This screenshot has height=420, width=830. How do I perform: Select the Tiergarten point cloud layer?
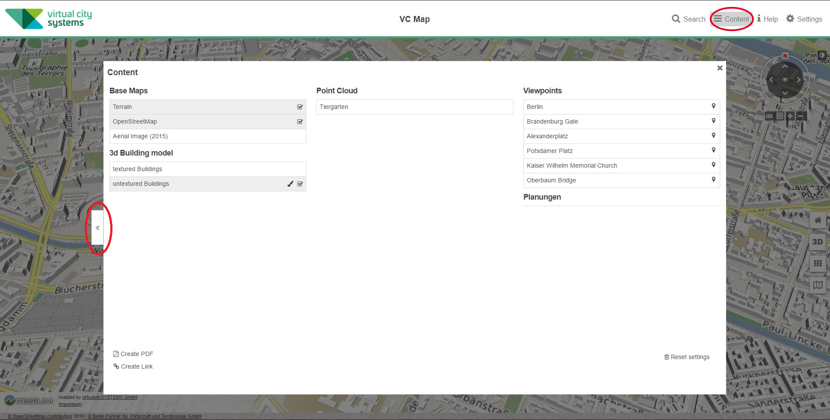point(414,107)
